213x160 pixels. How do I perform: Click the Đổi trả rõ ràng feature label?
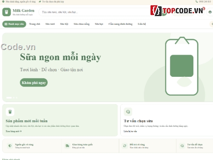coord(137,145)
